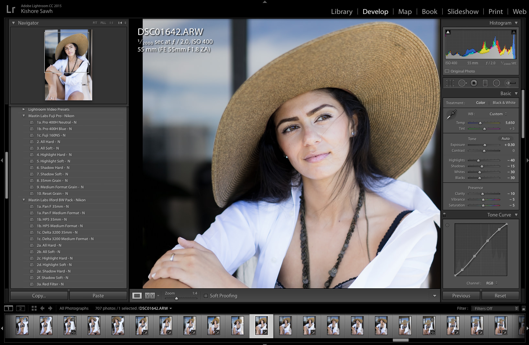Expand Lightroom Video Presets folder

pyautogui.click(x=24, y=109)
